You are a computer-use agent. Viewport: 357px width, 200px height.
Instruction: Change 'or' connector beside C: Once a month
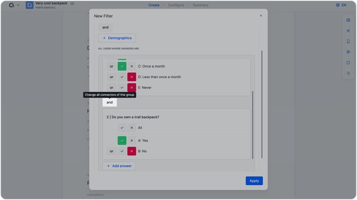point(111,66)
